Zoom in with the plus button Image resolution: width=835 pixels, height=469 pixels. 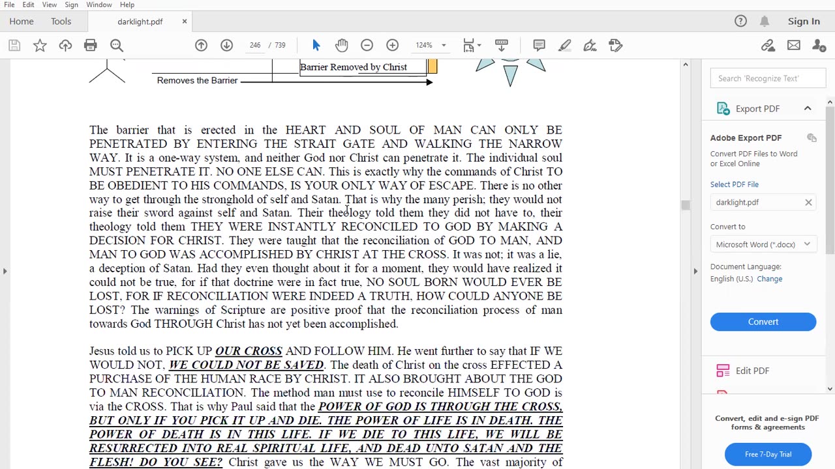pyautogui.click(x=392, y=45)
